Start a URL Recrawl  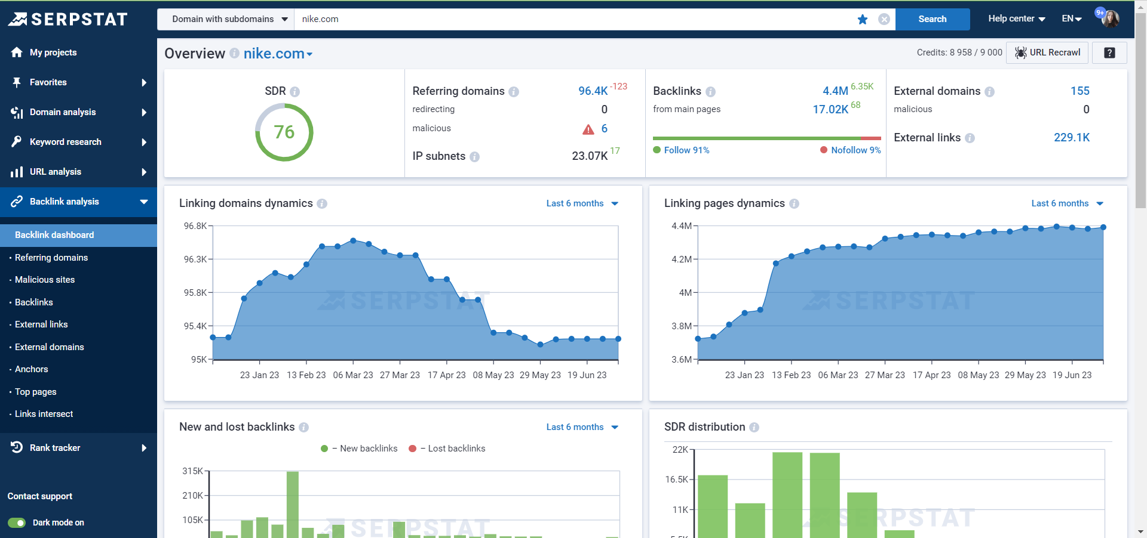(1047, 52)
